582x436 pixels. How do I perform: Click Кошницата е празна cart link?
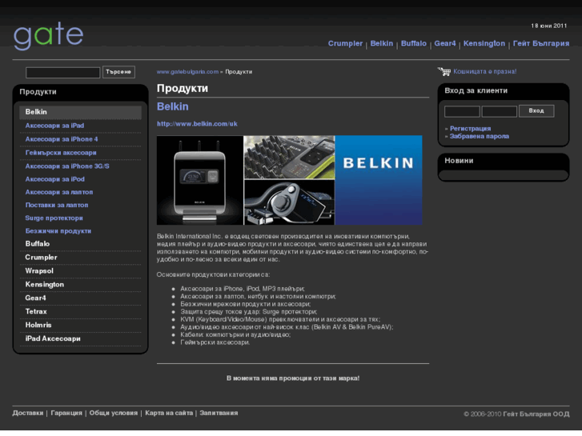[x=485, y=71]
